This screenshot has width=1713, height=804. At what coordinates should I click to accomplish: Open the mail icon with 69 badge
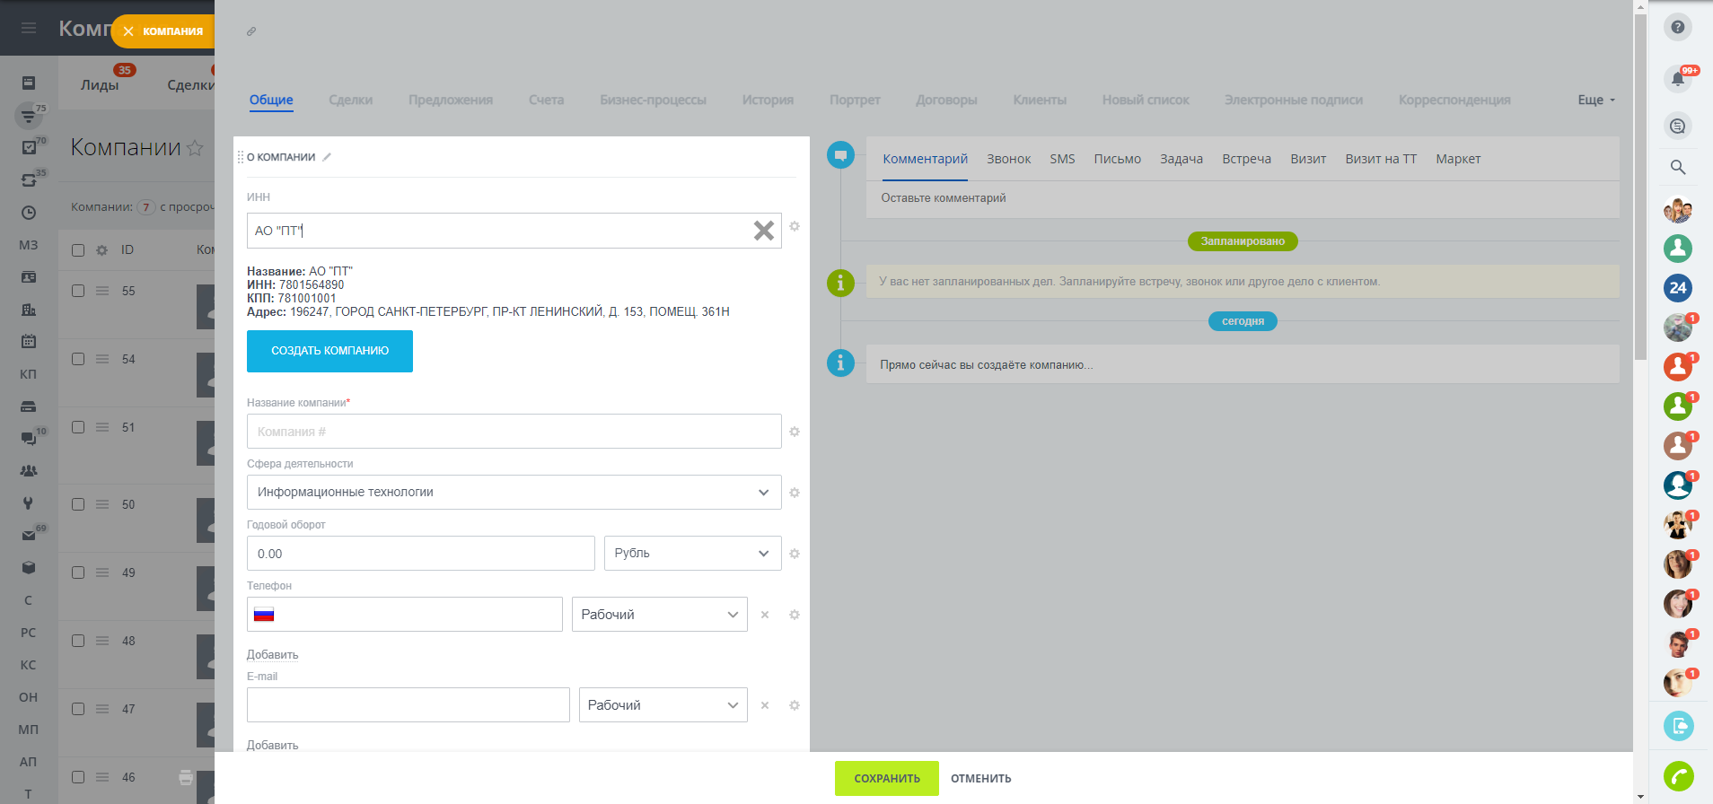click(29, 536)
